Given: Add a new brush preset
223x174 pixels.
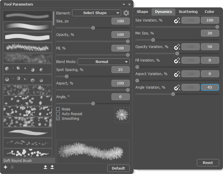Looking at the screenshot, I should 5,167.
